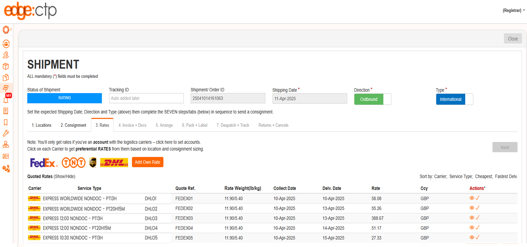Open the users silhouette sidebar icon
527x247 pixels.
[x=6, y=55]
